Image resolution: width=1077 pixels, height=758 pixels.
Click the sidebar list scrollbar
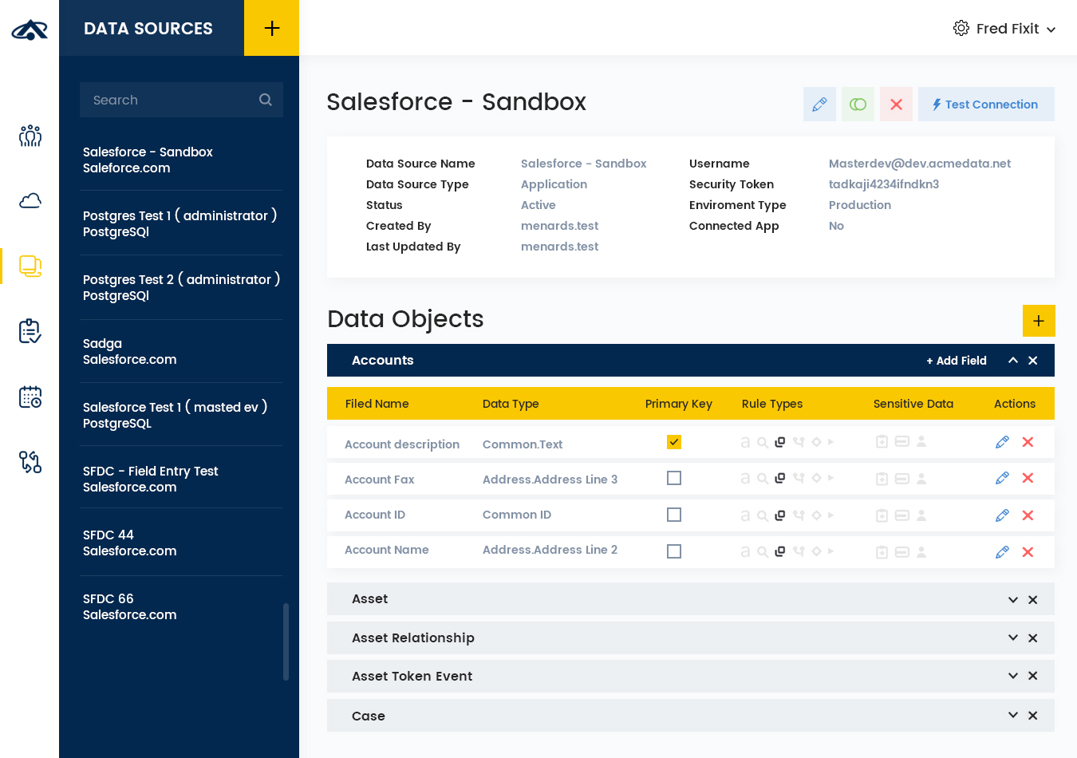point(286,642)
